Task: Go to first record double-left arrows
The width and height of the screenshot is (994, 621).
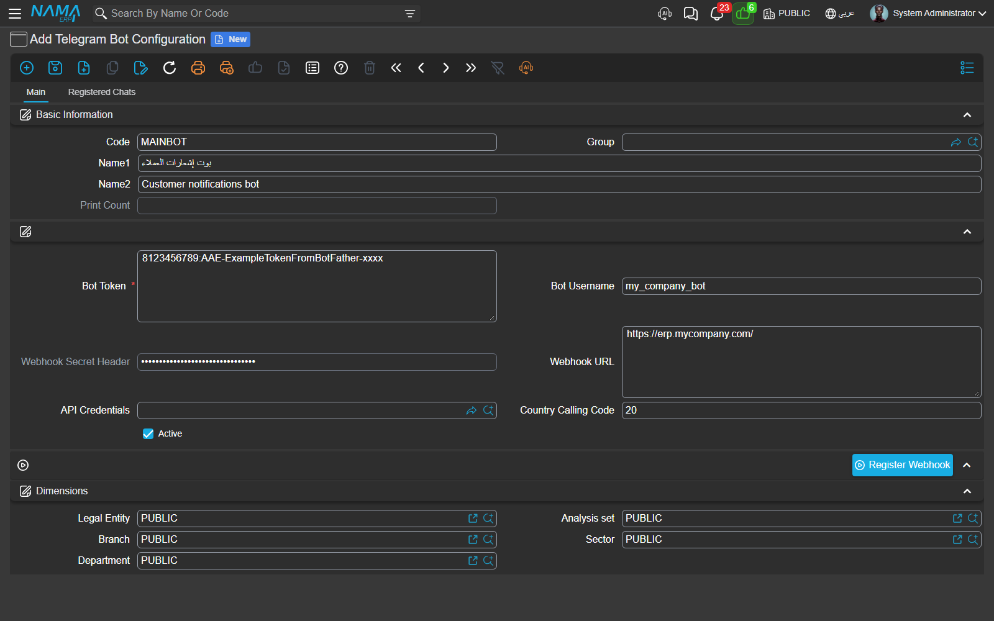Action: point(396,68)
